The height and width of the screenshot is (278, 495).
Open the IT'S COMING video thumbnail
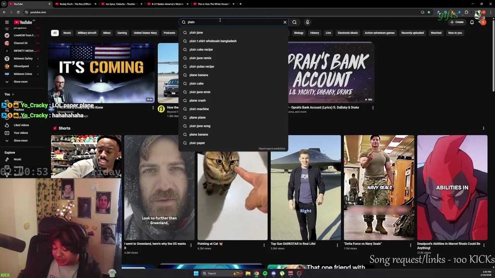(x=101, y=73)
